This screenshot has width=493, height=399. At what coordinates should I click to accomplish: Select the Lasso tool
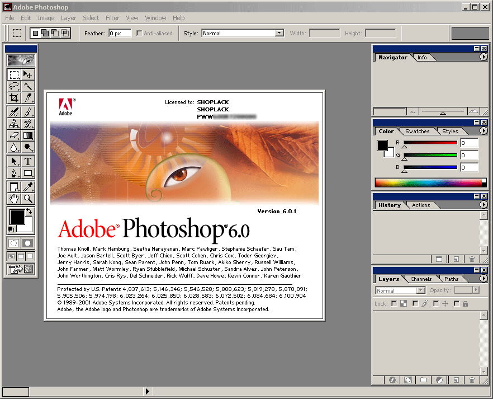pyautogui.click(x=14, y=86)
